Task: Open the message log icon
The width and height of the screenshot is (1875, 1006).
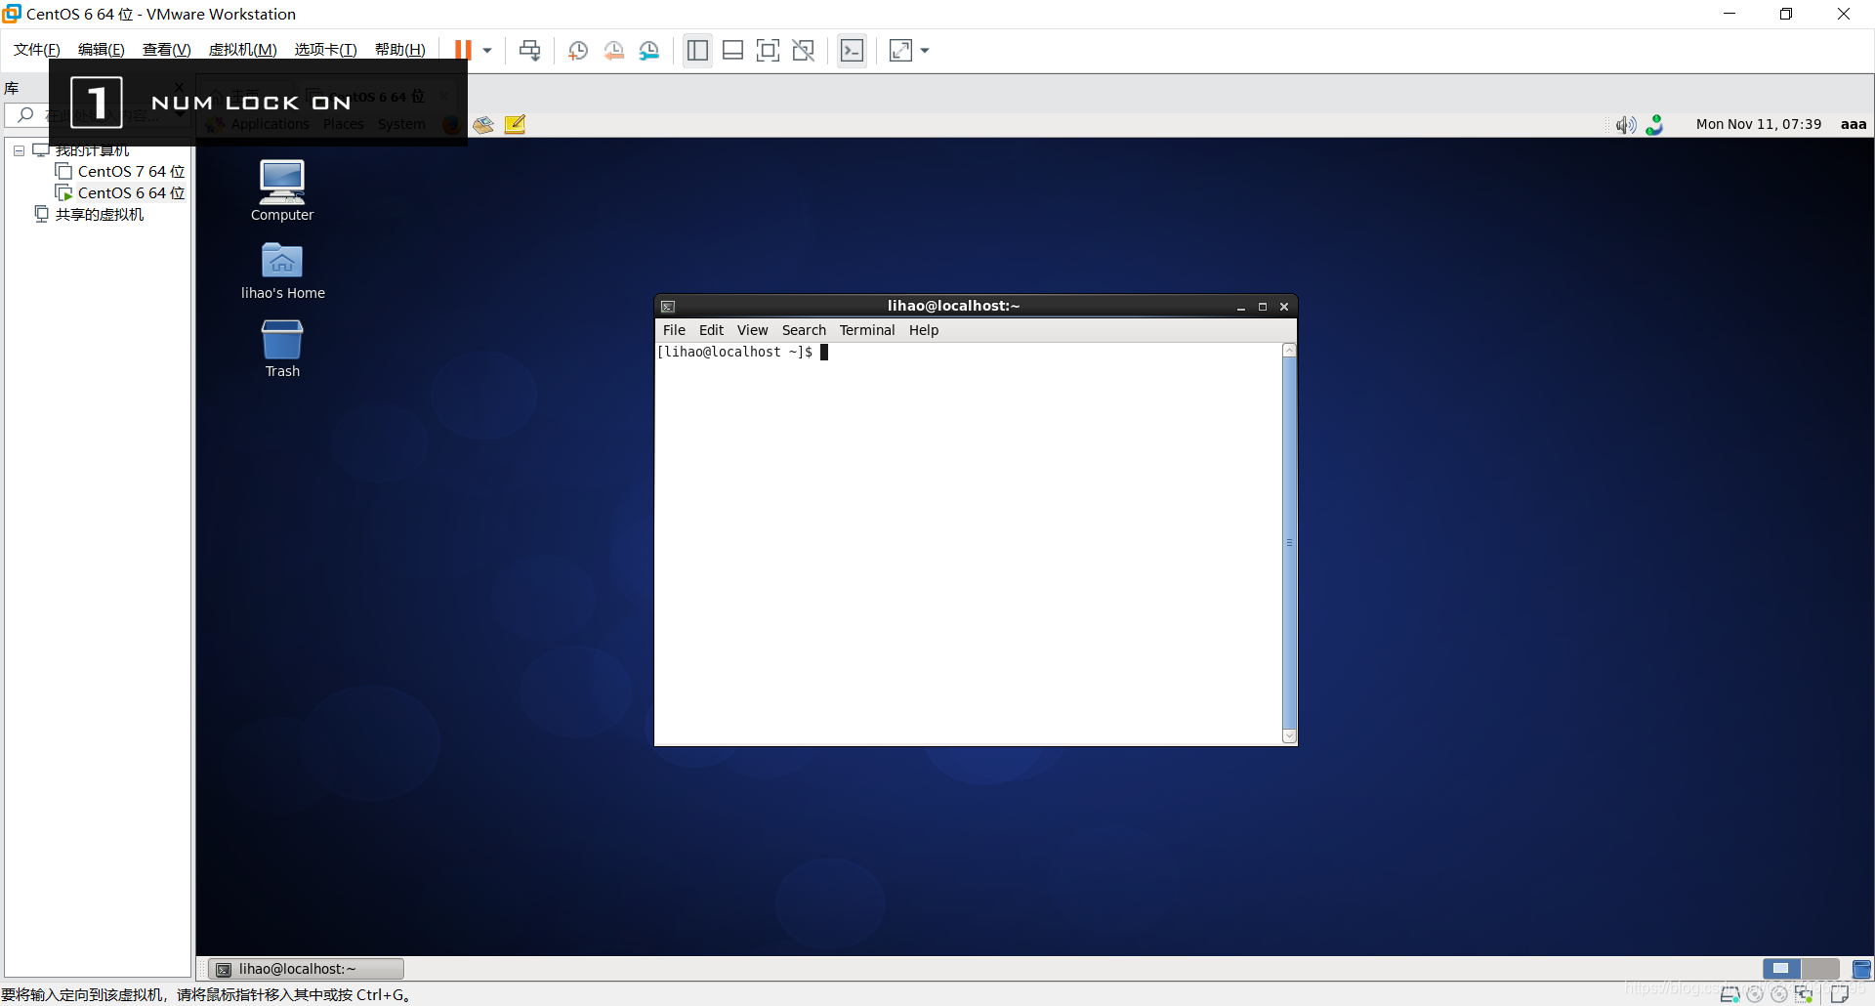Action: [1840, 994]
